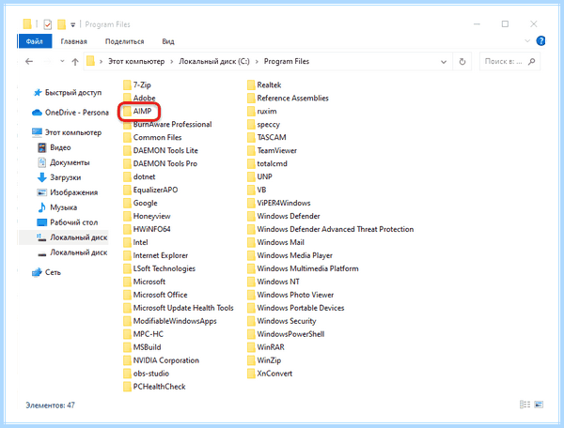The width and height of the screenshot is (564, 428).
Task: Select the WinRAR folder icon
Action: pyautogui.click(x=251, y=347)
